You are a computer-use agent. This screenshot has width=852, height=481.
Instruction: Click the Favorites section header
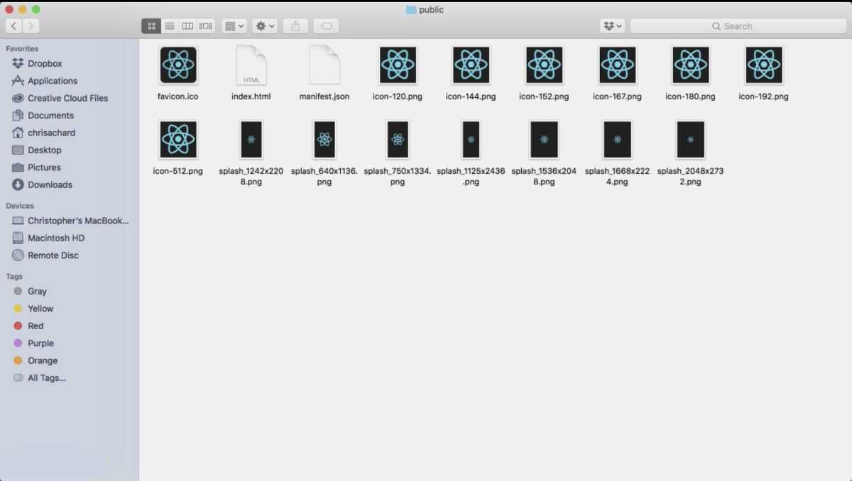click(x=22, y=49)
